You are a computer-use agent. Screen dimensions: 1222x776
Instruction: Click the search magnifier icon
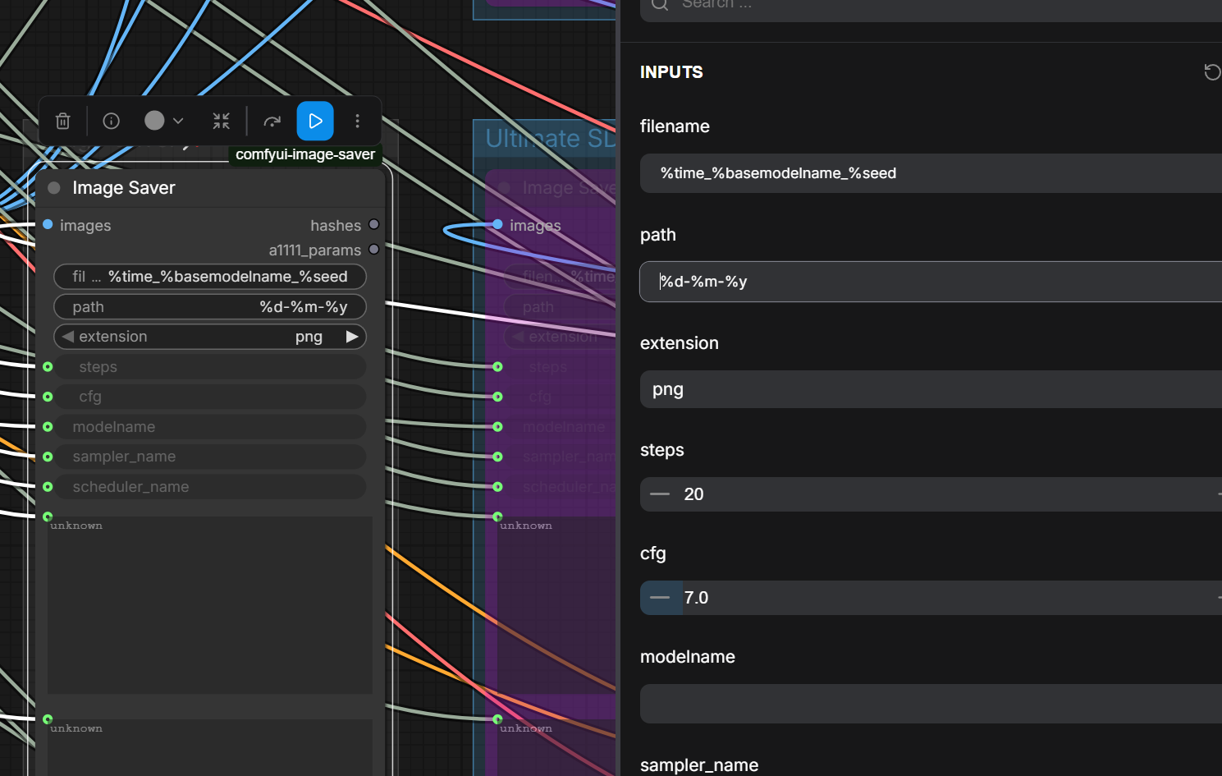pyautogui.click(x=660, y=4)
